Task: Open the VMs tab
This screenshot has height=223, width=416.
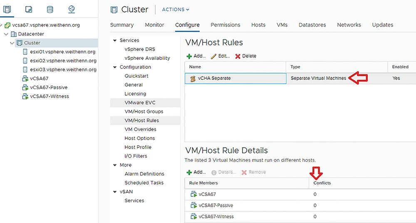Action: coord(282,25)
